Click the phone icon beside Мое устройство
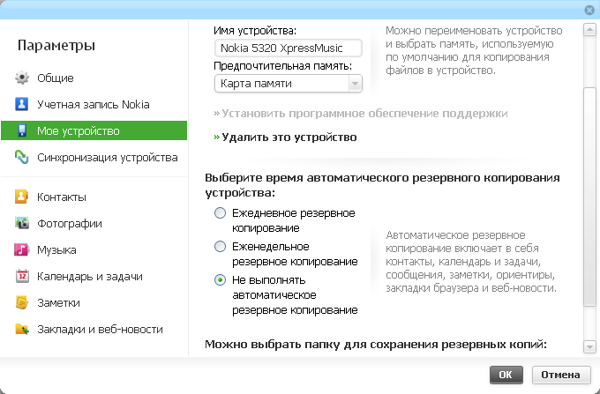 22,130
